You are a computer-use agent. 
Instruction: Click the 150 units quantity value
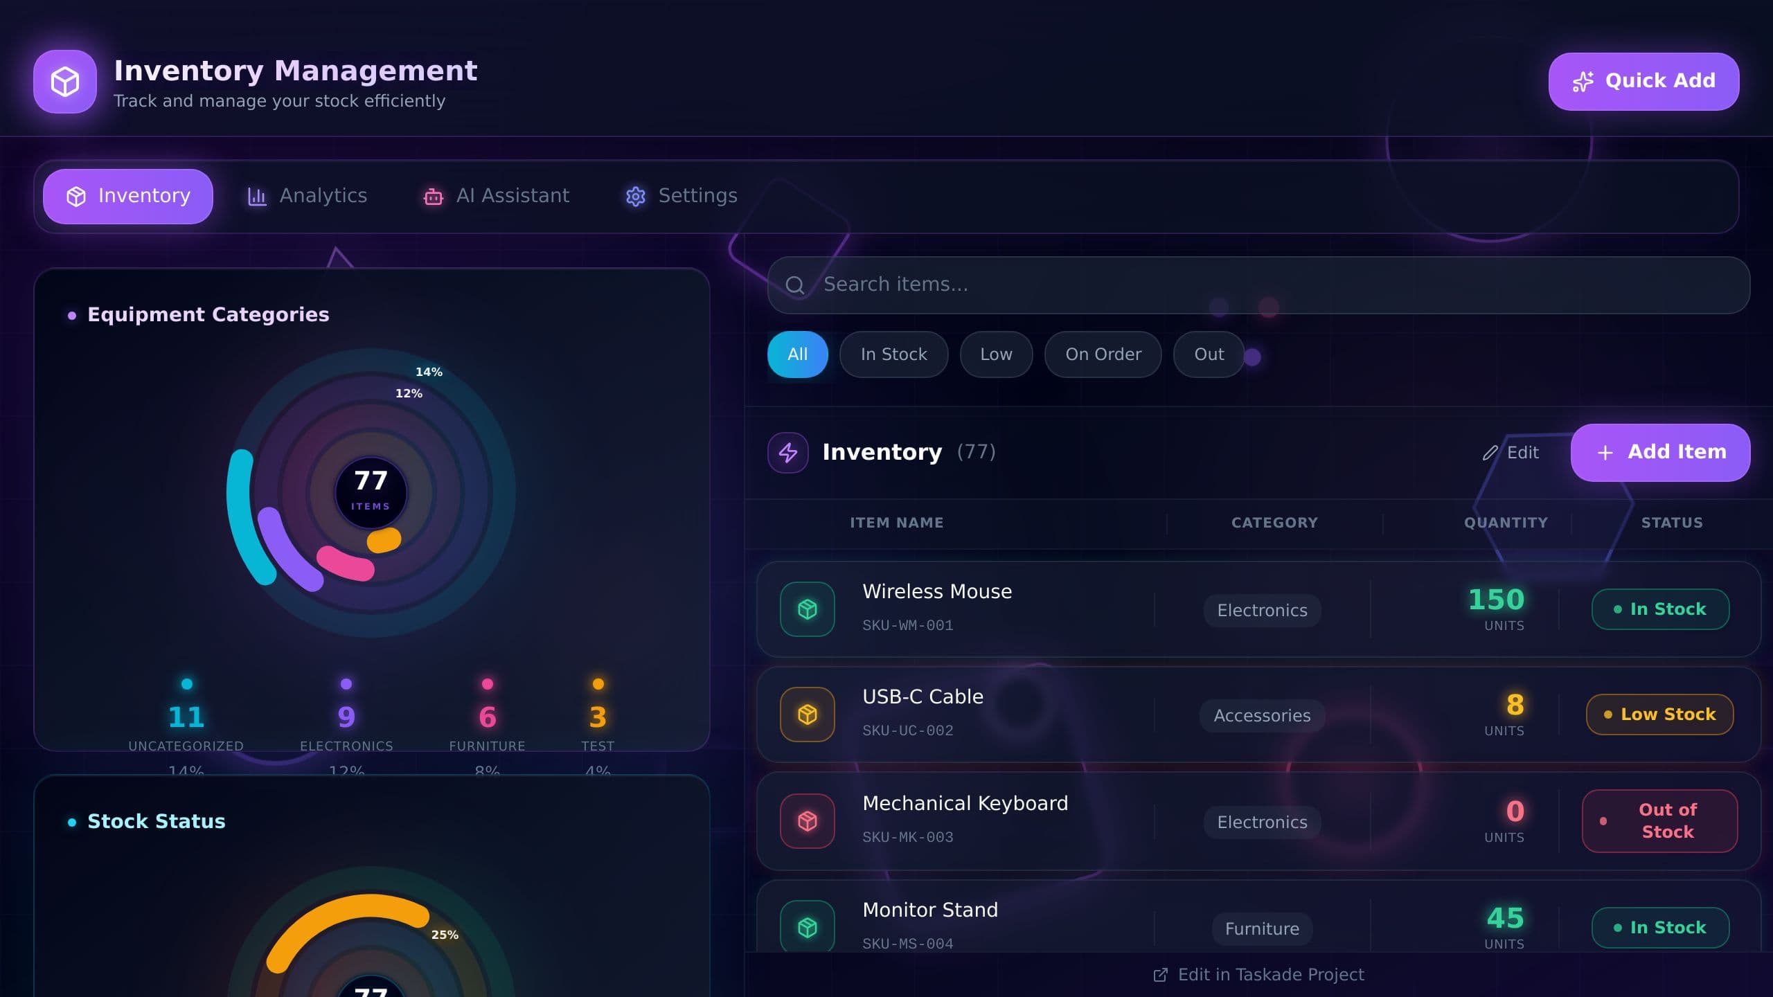1497,600
